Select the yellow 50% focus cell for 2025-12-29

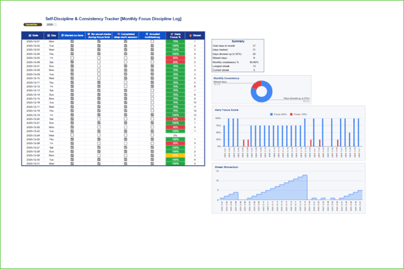tap(175, 155)
